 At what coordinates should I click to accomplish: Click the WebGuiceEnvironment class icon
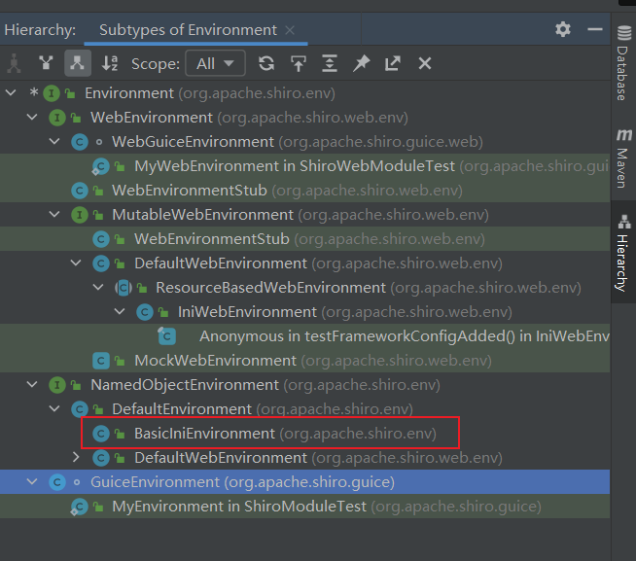click(x=80, y=142)
